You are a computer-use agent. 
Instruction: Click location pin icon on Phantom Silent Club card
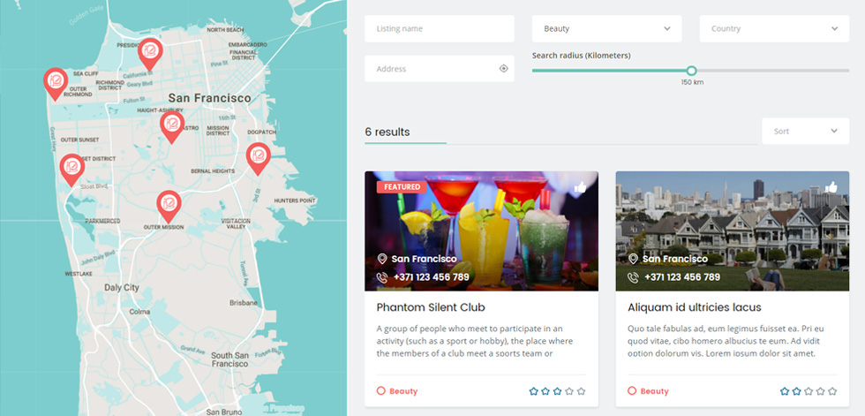point(381,259)
